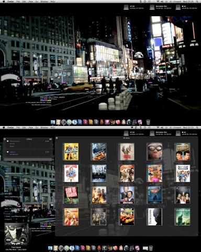Open the Cloverfield movie cover

(182, 217)
